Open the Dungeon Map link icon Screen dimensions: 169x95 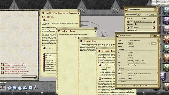tap(44, 48)
